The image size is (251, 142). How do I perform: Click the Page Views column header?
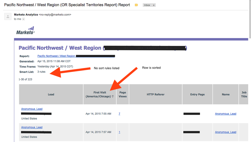point(123,94)
